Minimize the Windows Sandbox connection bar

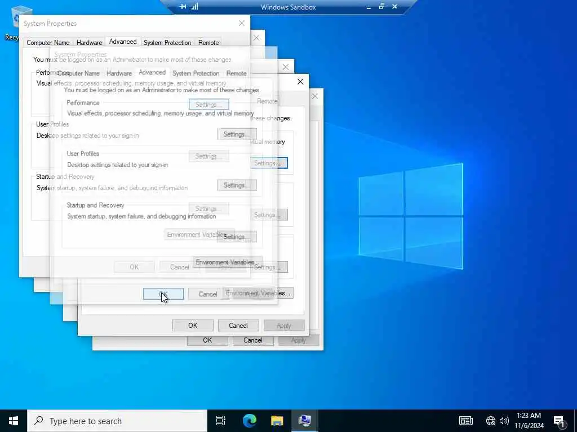[x=369, y=7]
